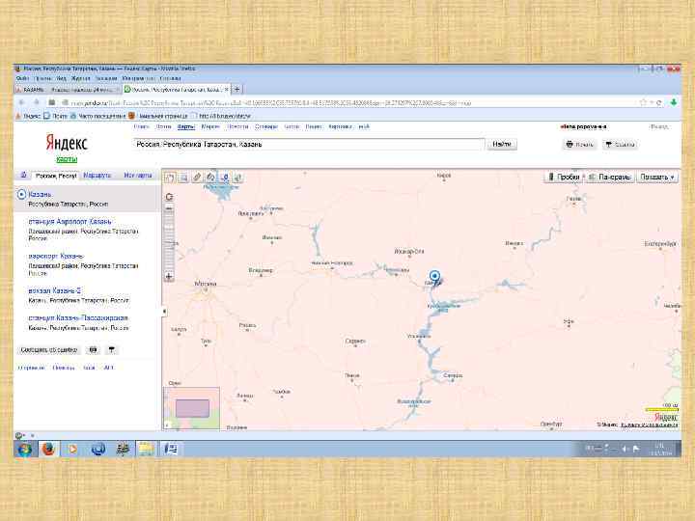Click the Печать print button
The width and height of the screenshot is (695, 521).
point(580,145)
